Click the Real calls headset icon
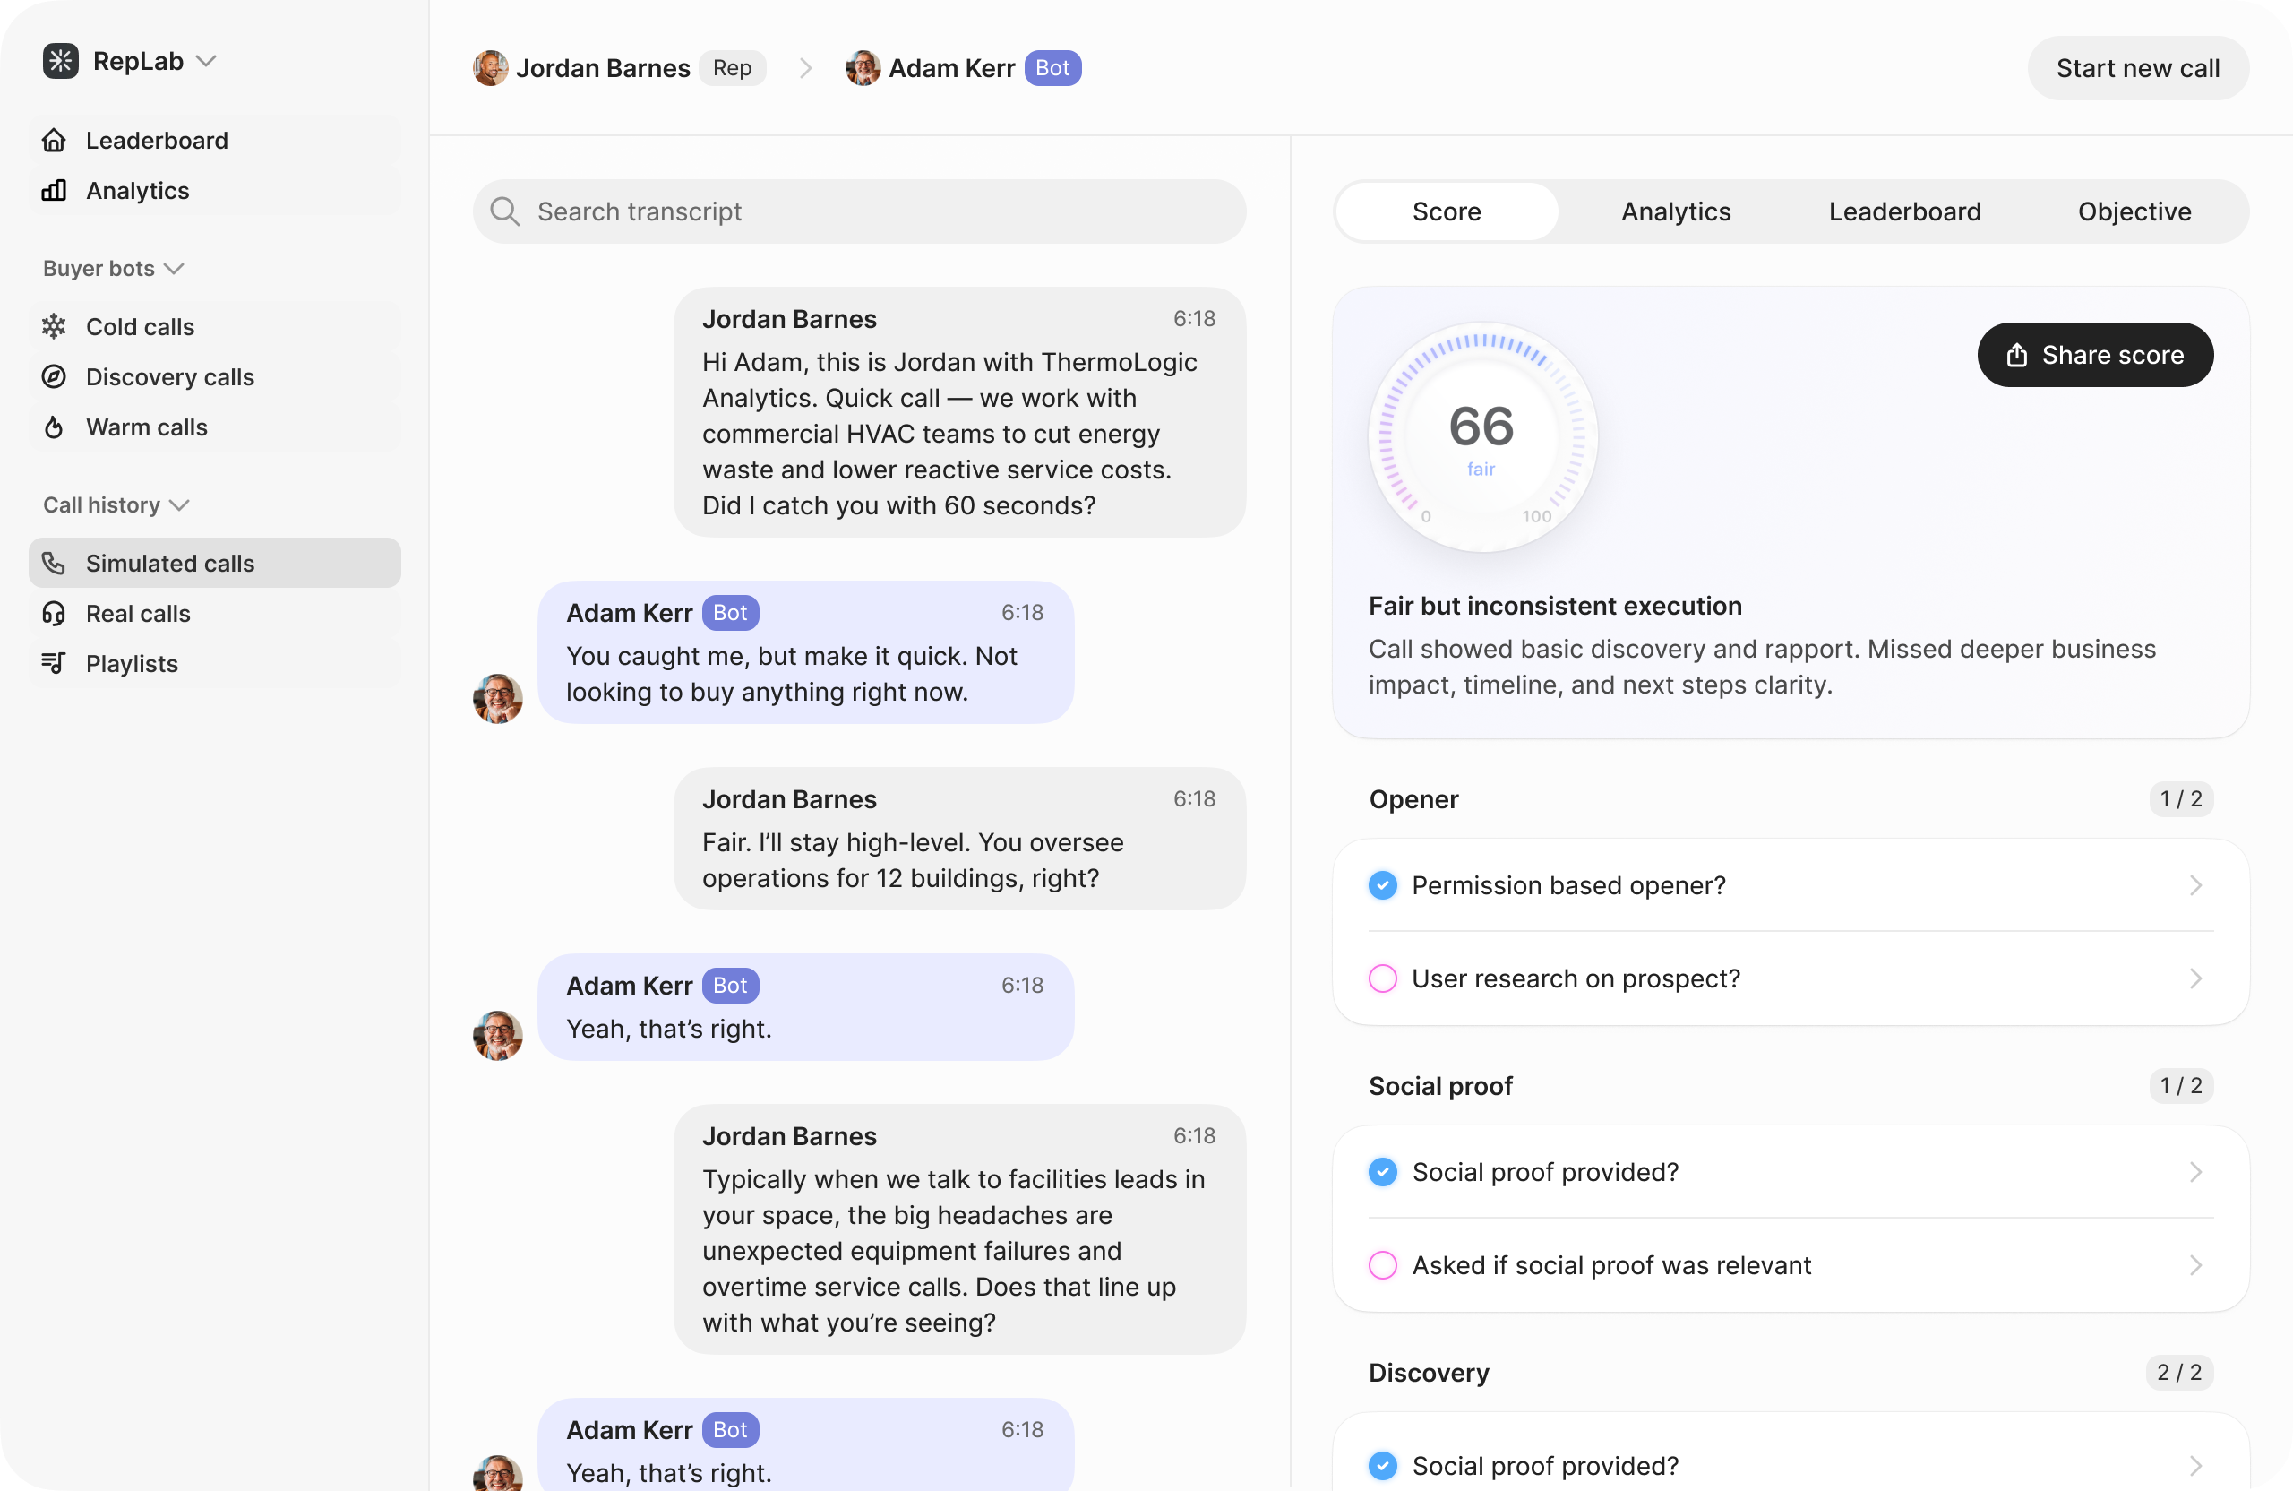 click(54, 613)
